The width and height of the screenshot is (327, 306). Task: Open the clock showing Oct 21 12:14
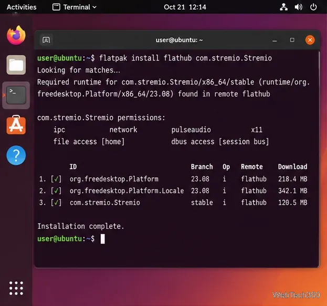tap(185, 7)
